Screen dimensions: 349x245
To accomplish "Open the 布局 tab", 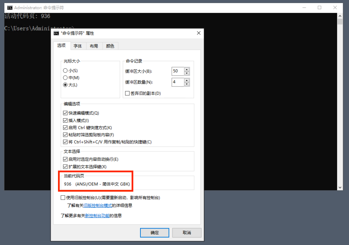I will (94, 46).
